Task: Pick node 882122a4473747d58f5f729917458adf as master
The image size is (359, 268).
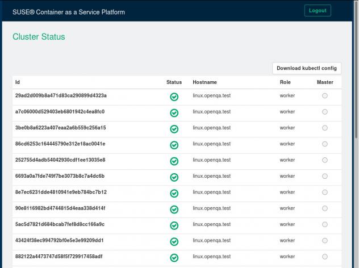Action: (325, 257)
